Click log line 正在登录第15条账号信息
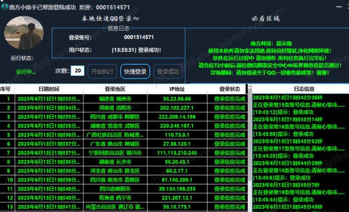349x212 pixels. (299, 105)
